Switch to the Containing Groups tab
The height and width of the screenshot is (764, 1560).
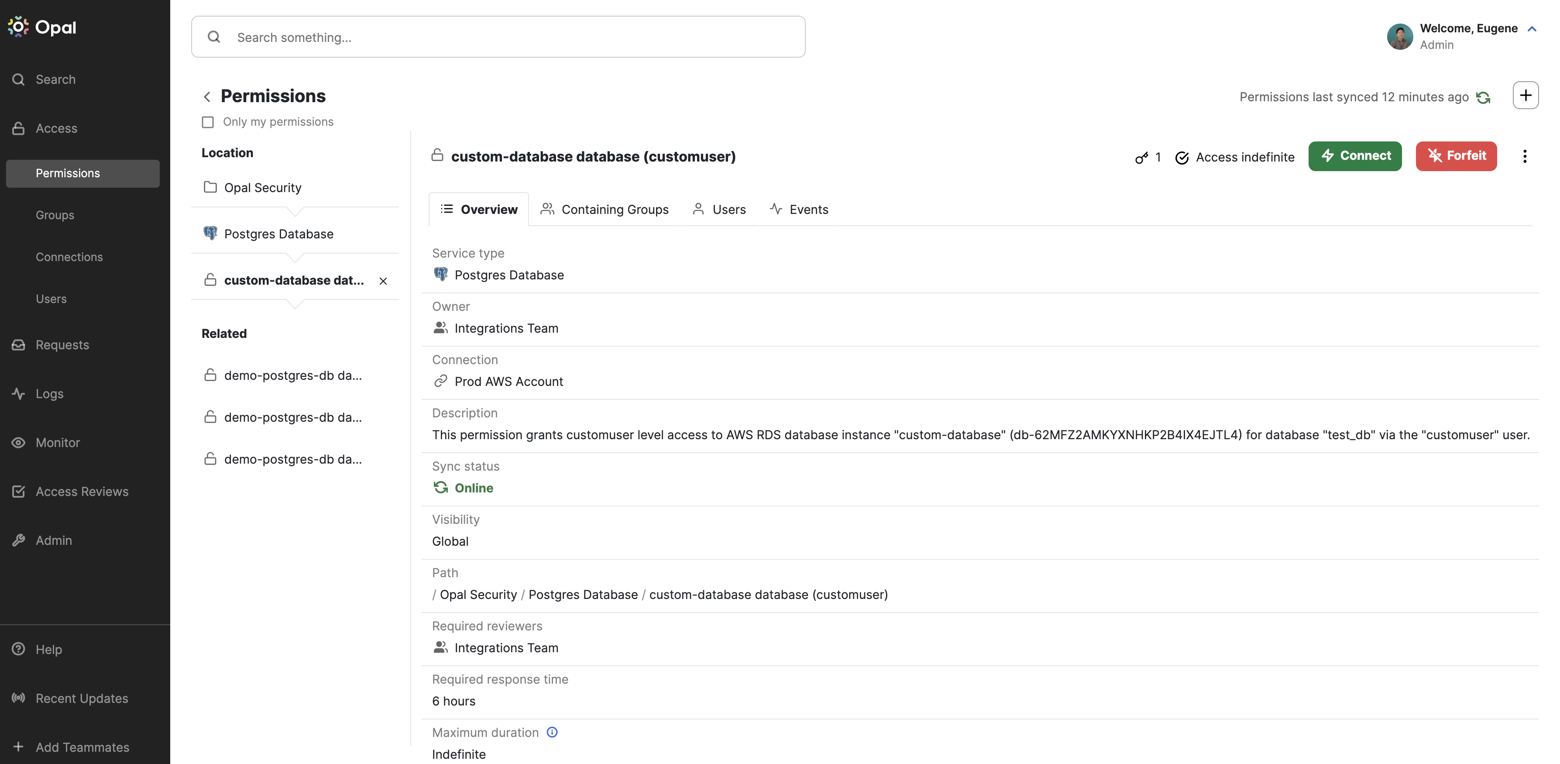point(605,210)
